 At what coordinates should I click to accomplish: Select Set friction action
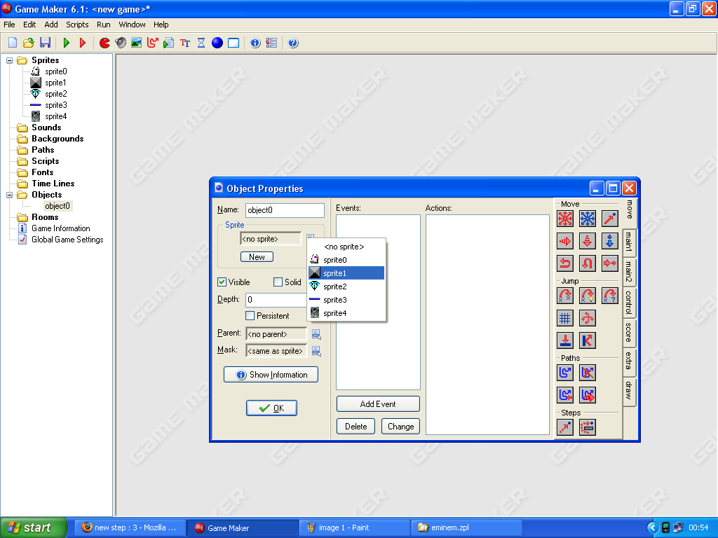[x=610, y=263]
